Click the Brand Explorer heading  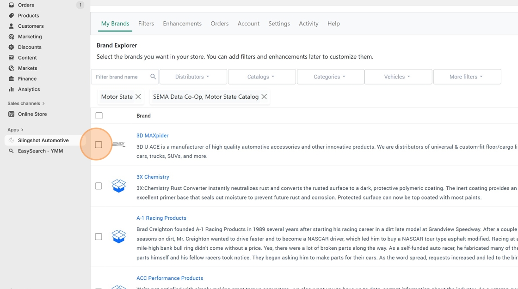117,45
